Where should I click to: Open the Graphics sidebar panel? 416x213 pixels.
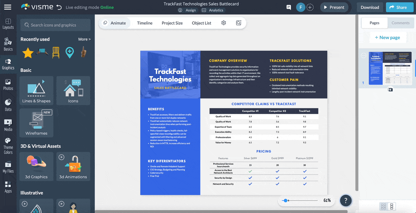pyautogui.click(x=8, y=64)
